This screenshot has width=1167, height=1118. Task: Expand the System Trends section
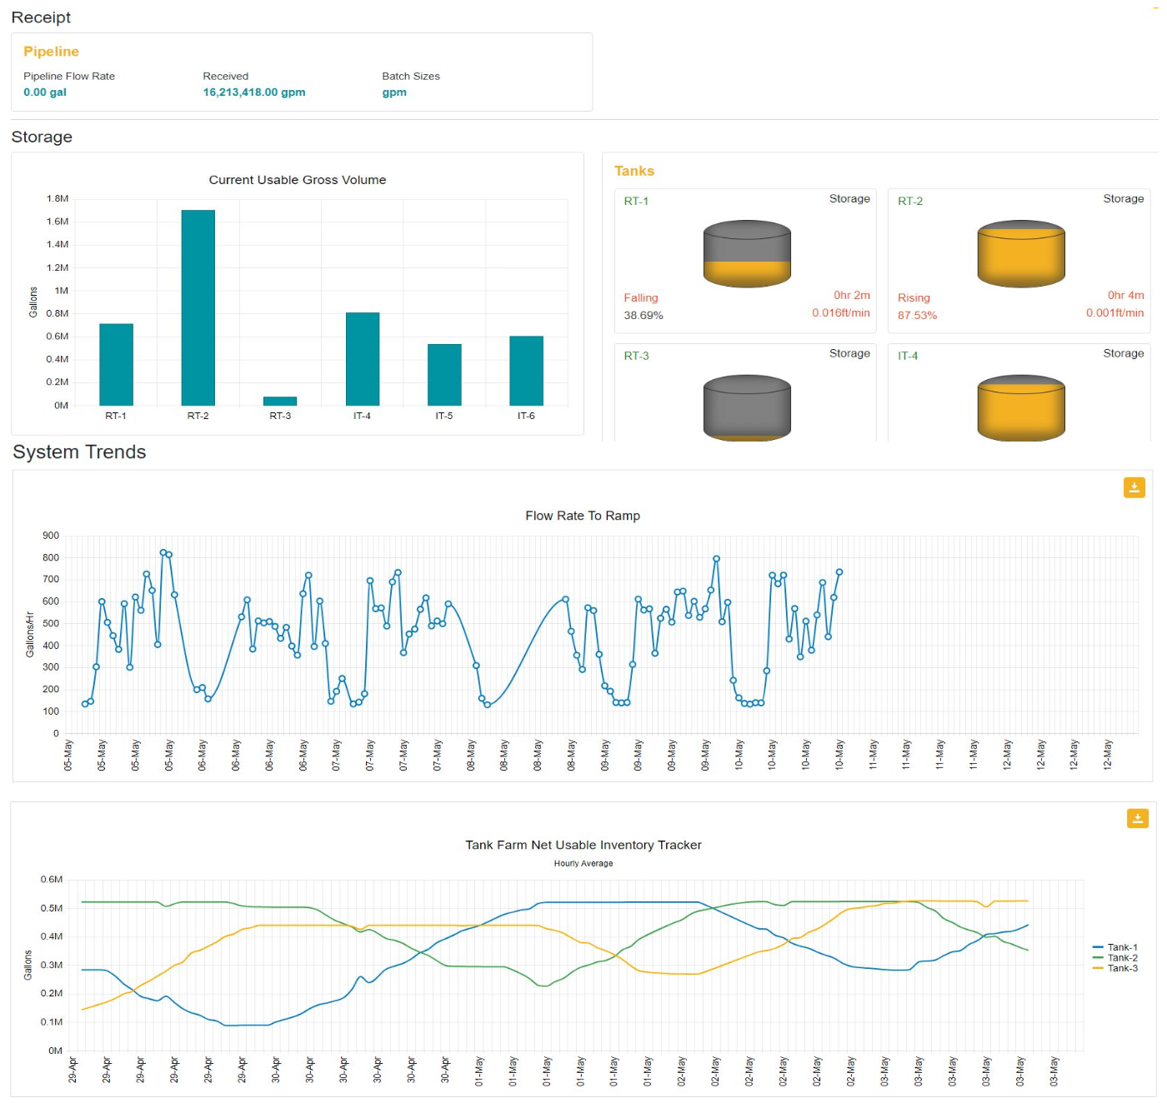point(80,452)
